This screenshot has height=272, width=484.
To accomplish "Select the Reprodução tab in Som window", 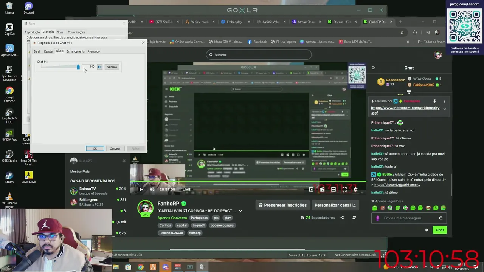I will coord(32,32).
